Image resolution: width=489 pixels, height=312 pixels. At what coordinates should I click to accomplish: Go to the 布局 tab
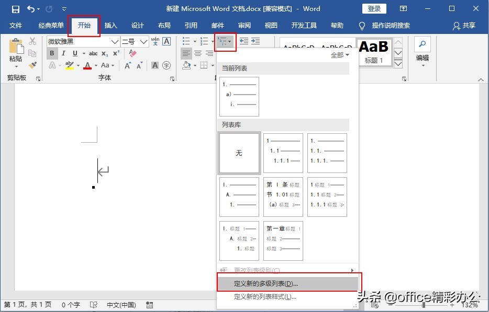point(164,26)
